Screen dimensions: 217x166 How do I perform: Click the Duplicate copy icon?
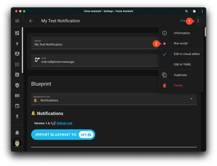164,75
